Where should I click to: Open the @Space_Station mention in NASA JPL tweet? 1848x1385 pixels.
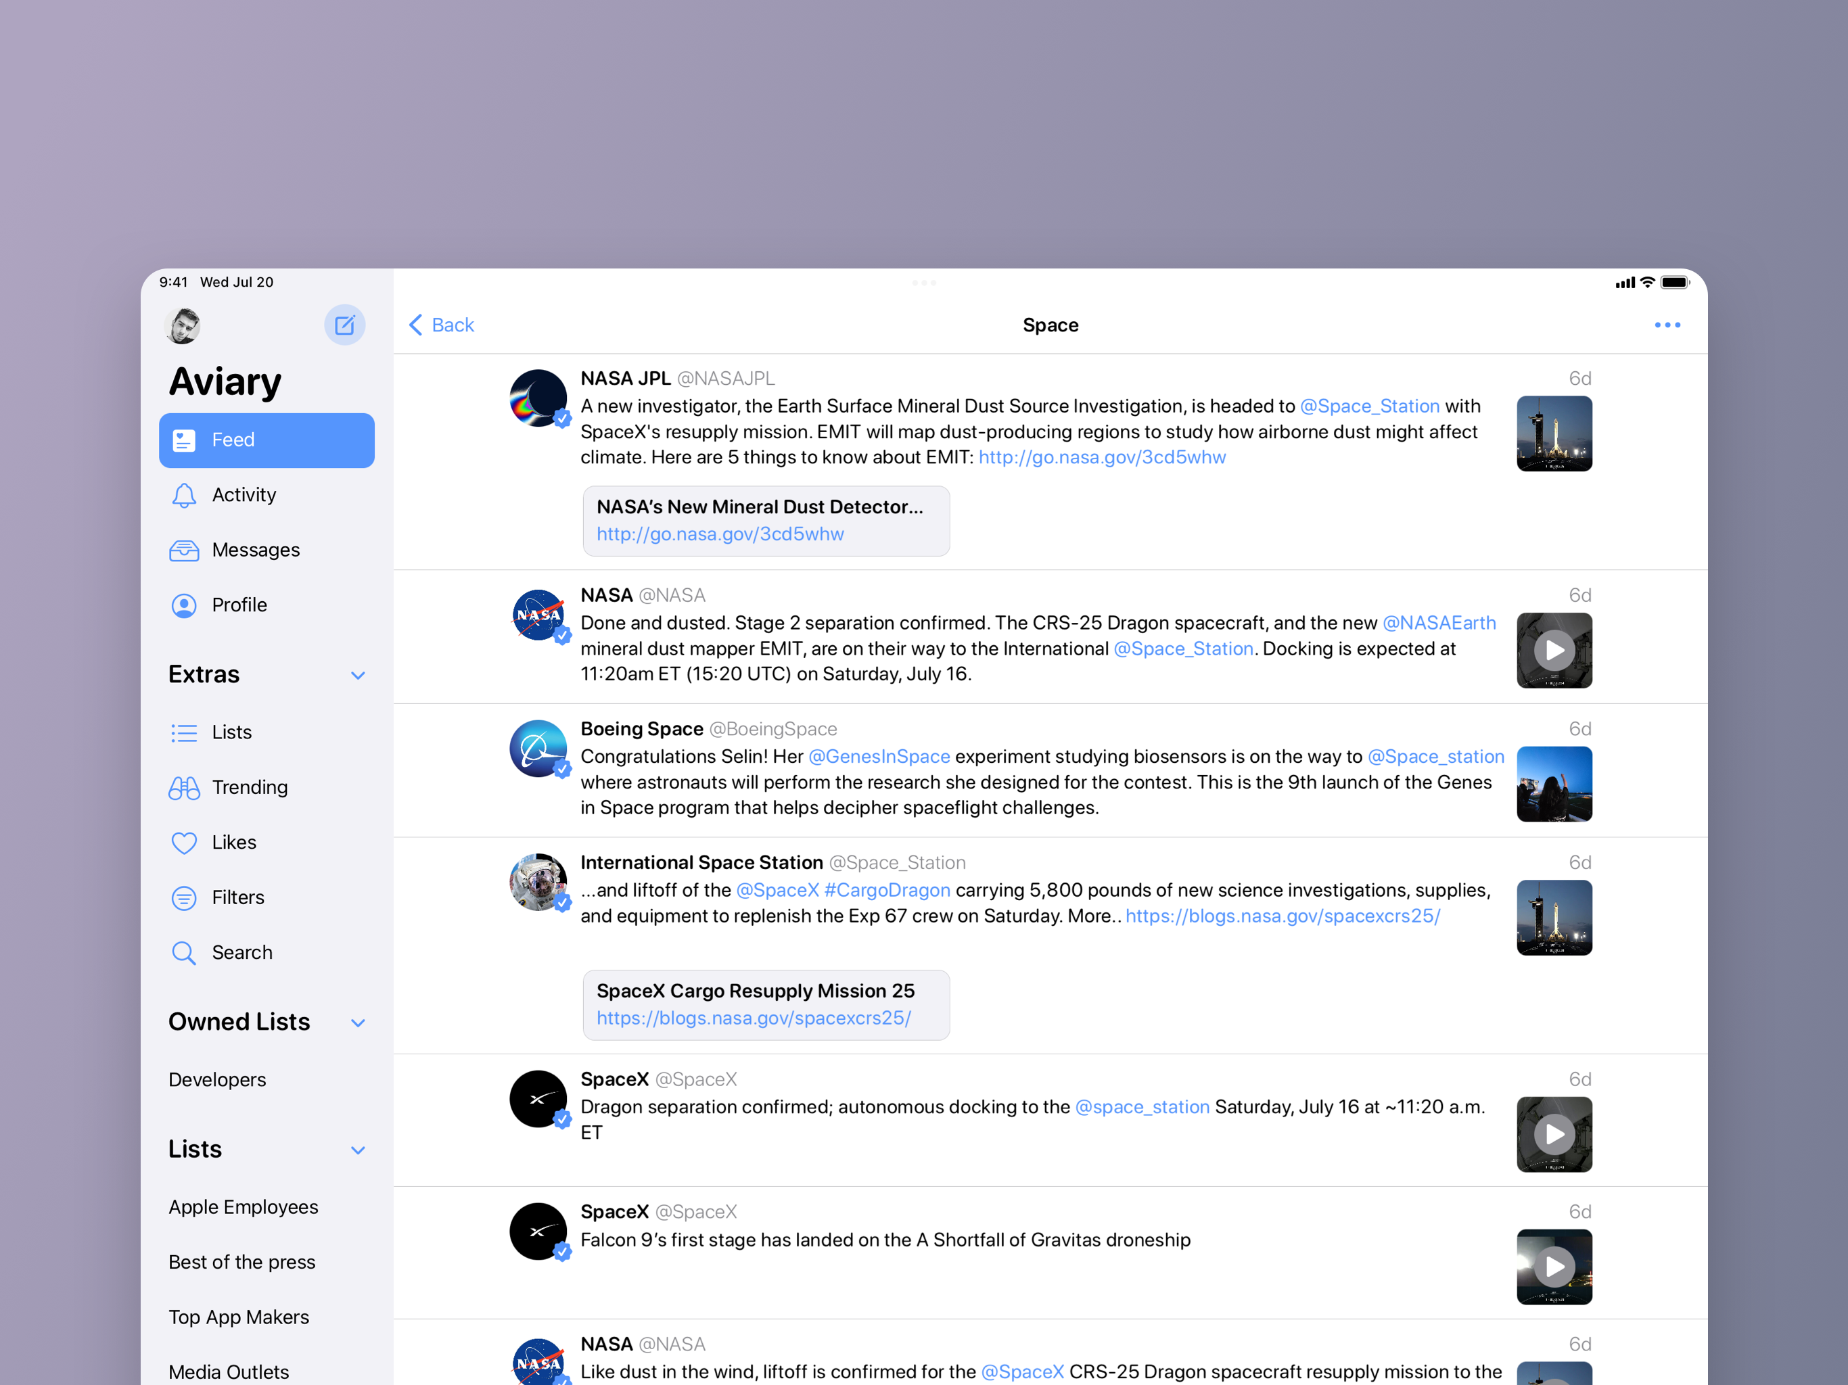click(1370, 407)
